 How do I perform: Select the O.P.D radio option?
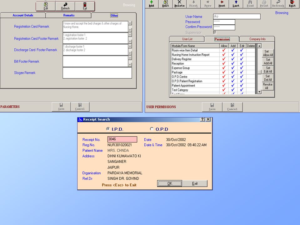coord(152,129)
